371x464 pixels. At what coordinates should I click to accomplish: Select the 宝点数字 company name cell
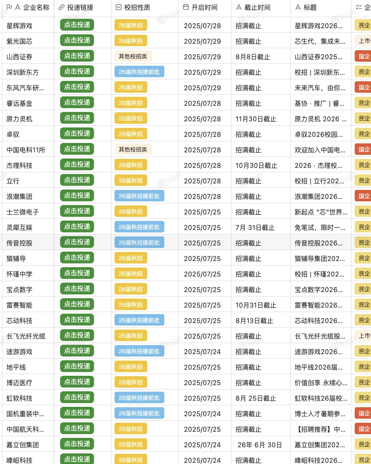coord(27,290)
